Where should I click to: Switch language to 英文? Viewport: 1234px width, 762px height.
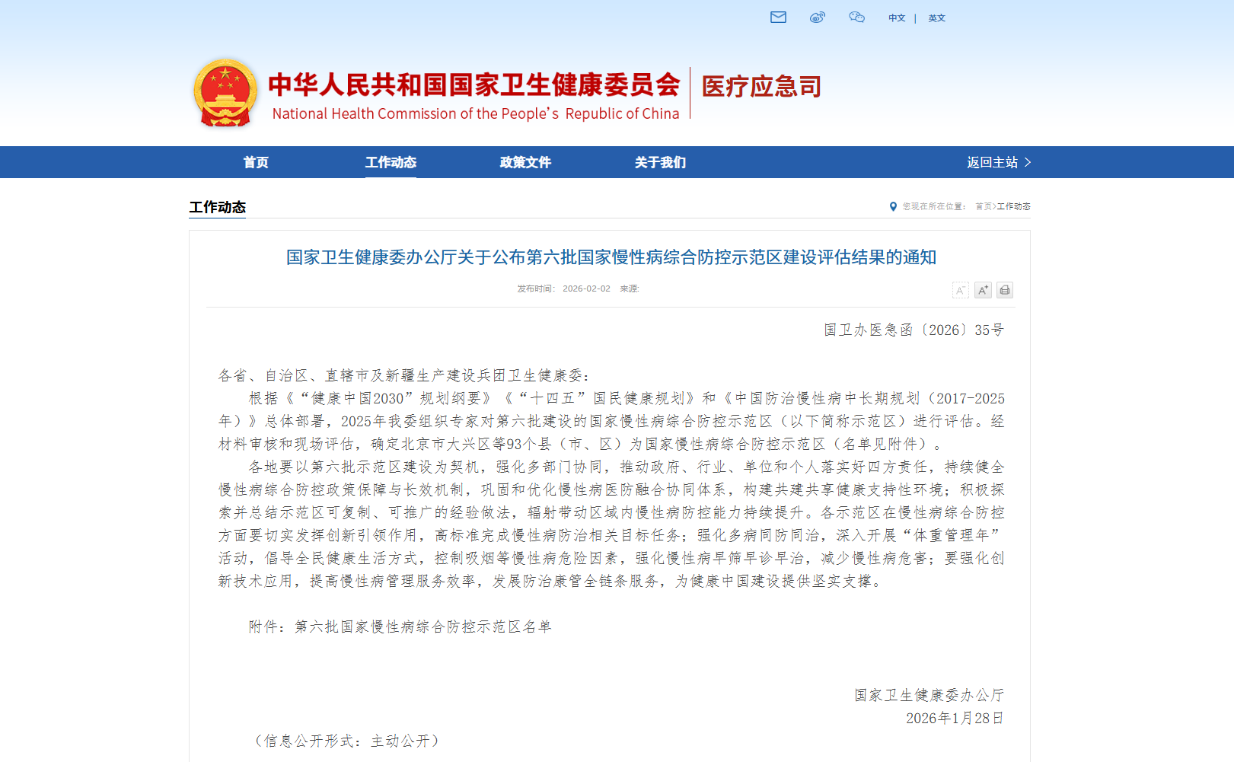click(x=936, y=18)
